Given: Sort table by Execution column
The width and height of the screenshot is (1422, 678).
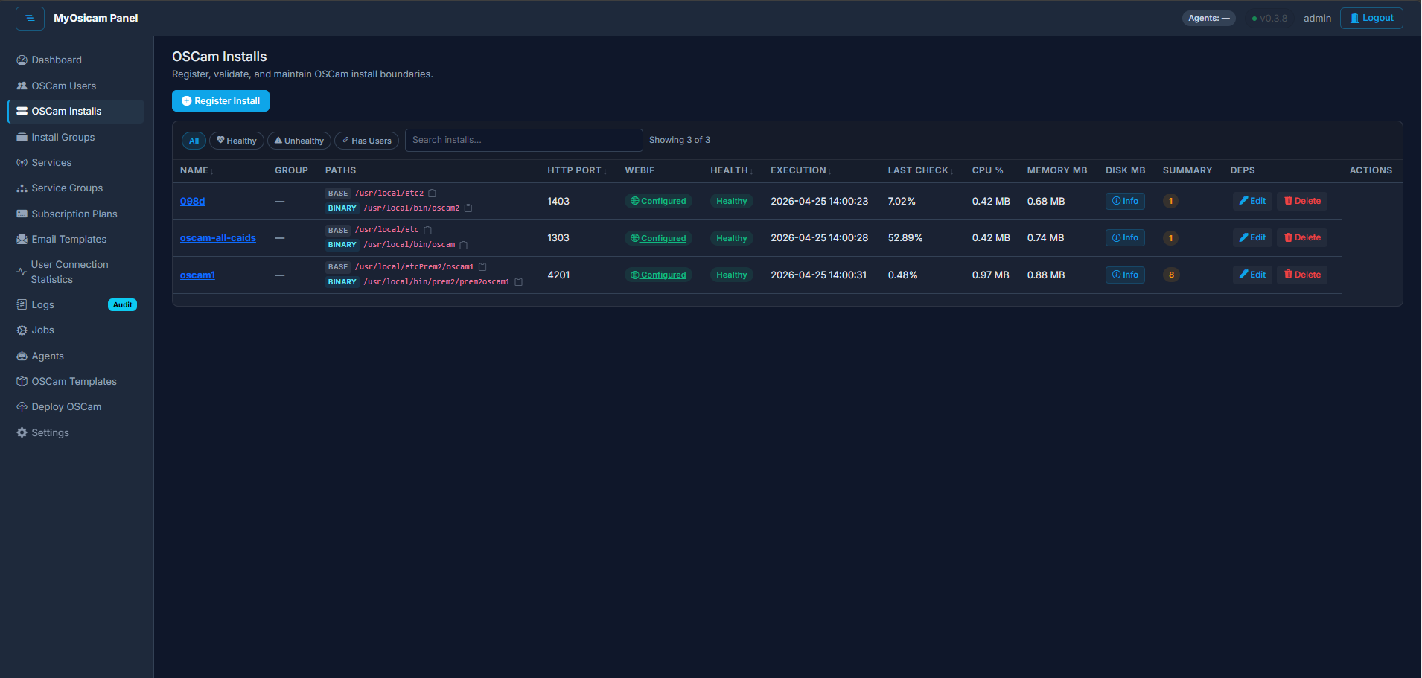Looking at the screenshot, I should click(x=801, y=170).
